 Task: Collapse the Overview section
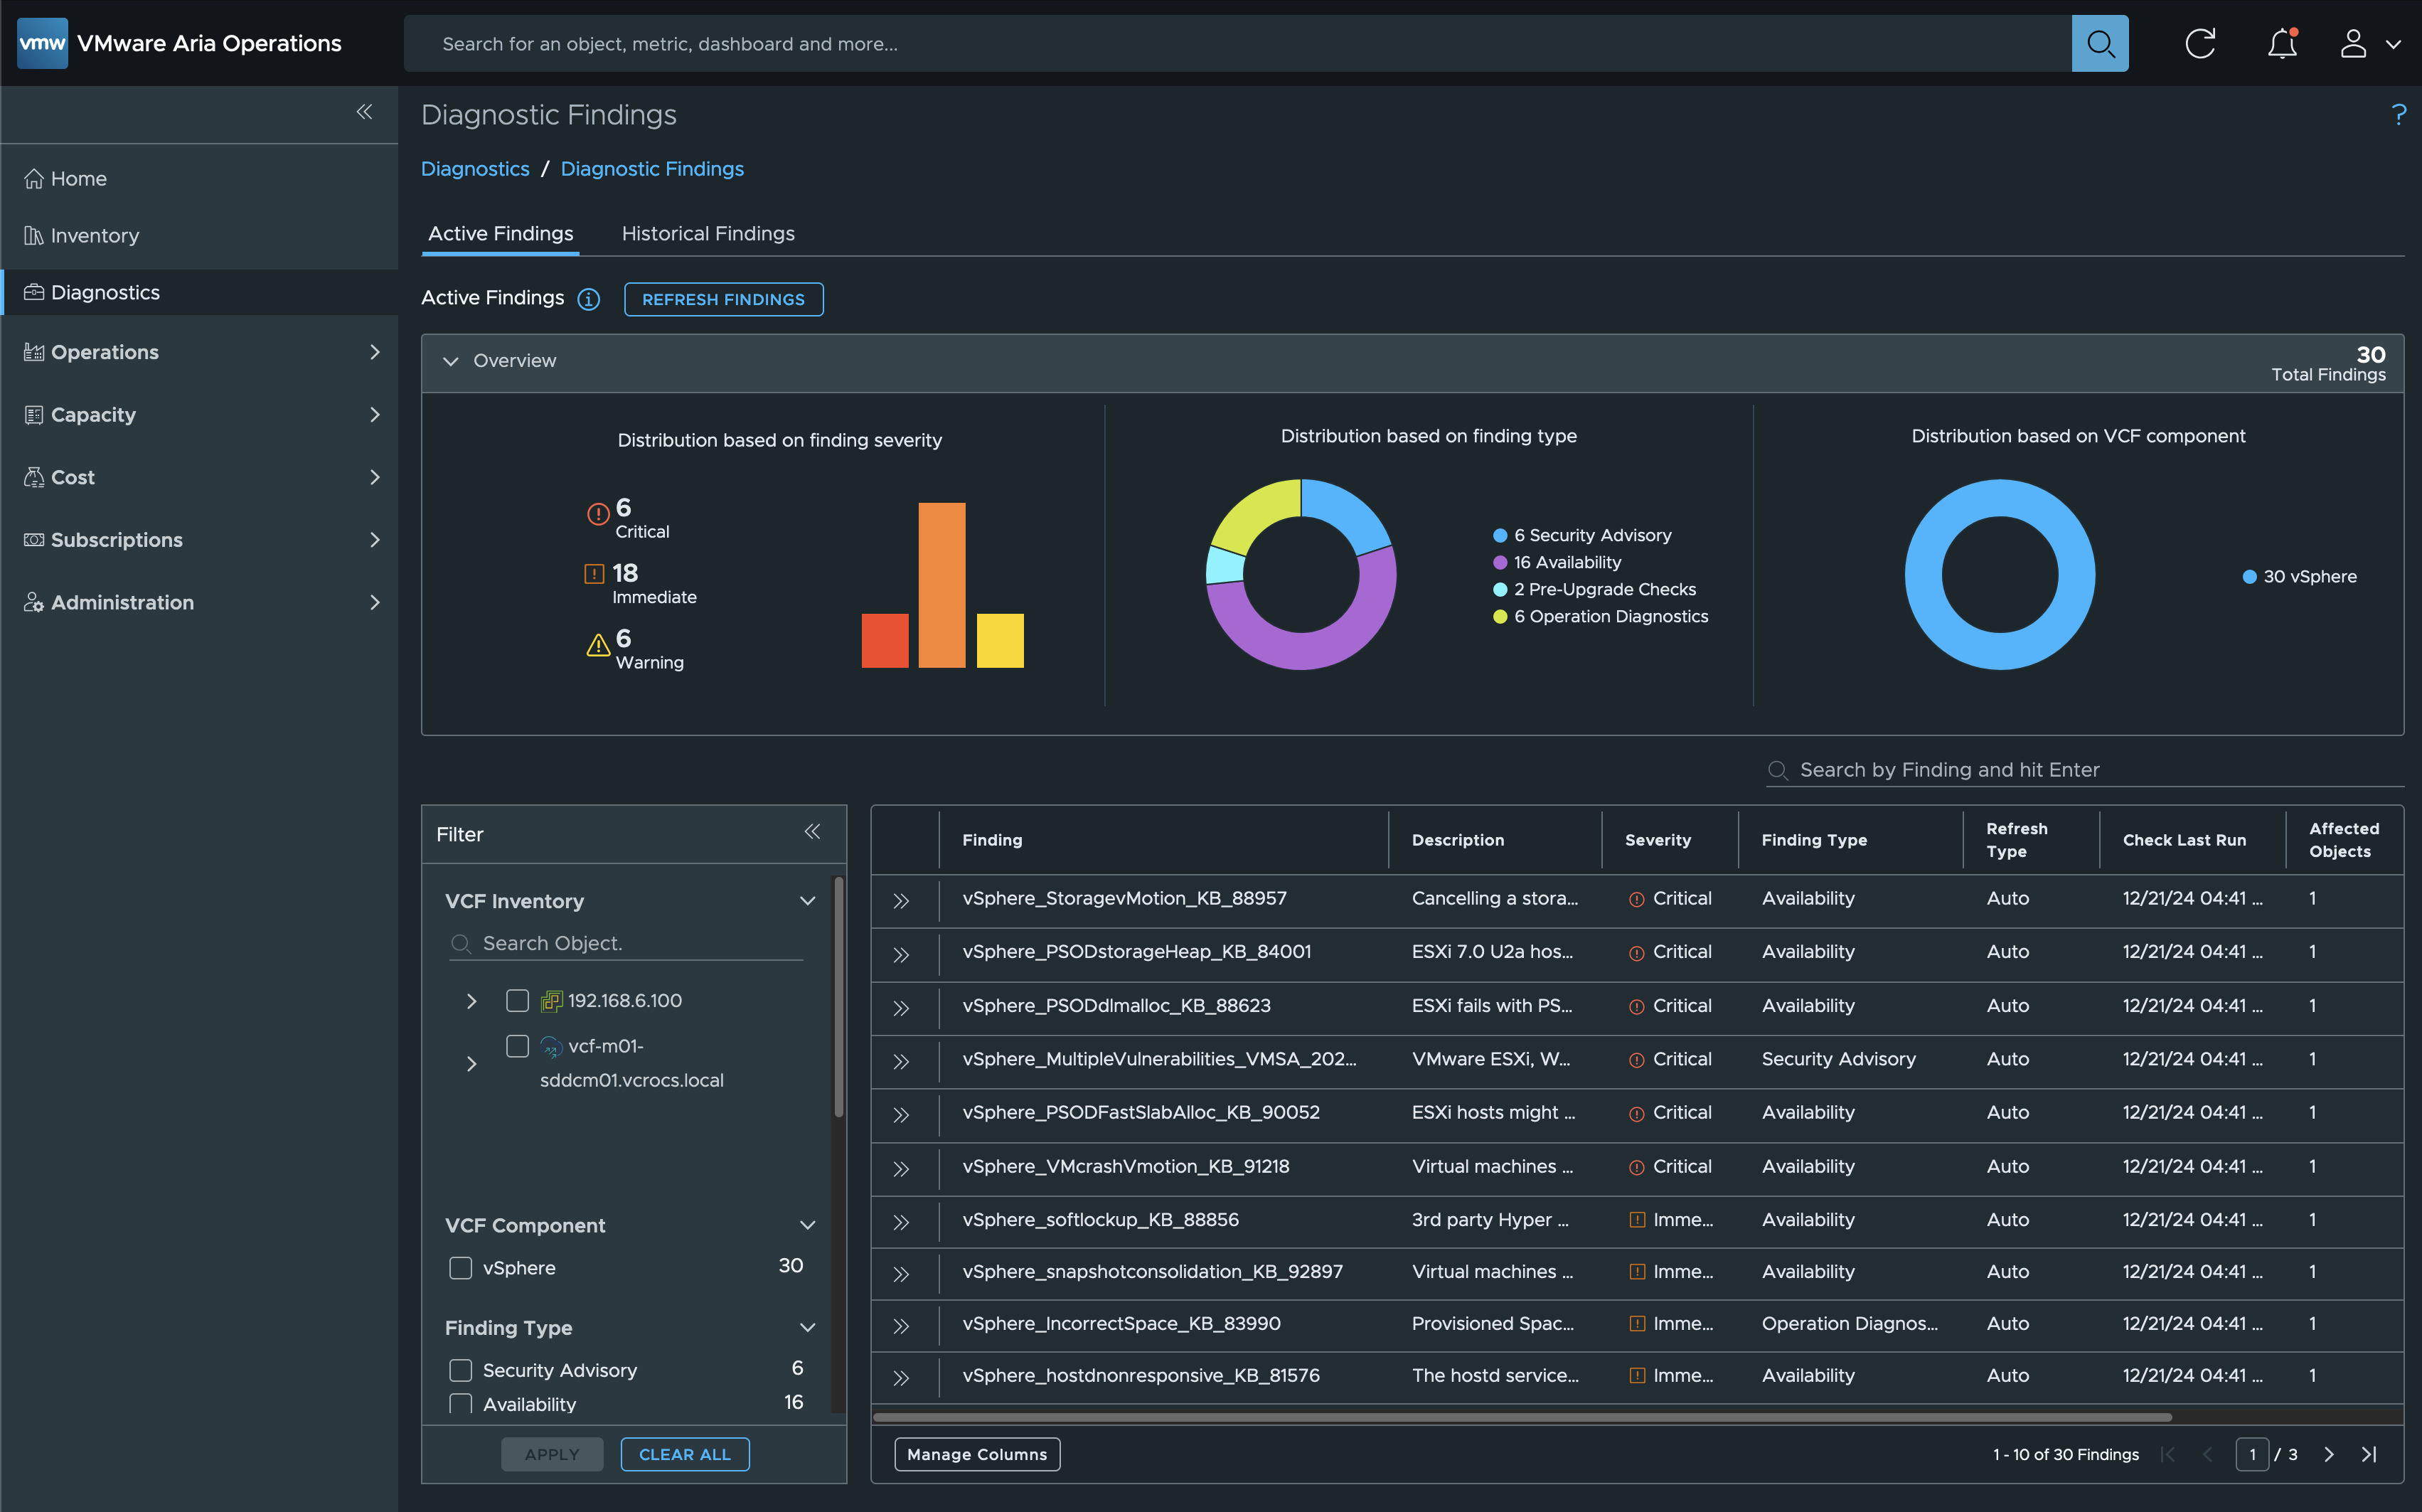tap(451, 361)
